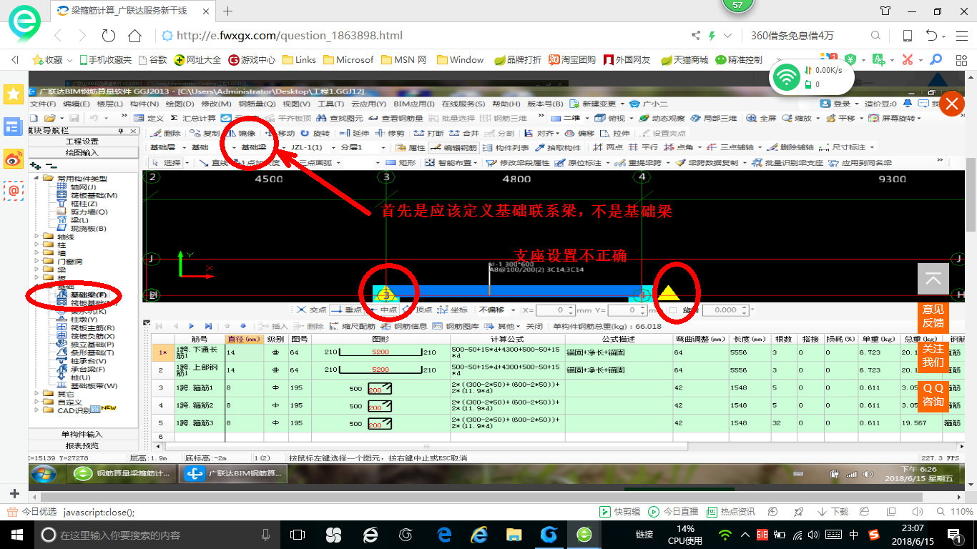Click 批量识别梁支座 tool
This screenshot has height=549, width=977.
[x=787, y=163]
